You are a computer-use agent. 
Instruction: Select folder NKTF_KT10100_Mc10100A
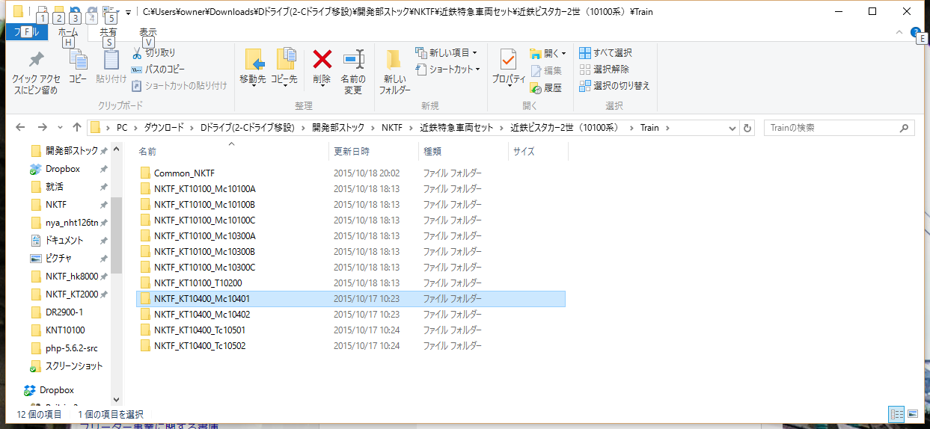tap(205, 188)
